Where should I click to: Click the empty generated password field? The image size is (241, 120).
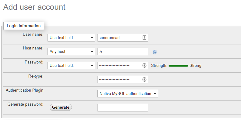[x=122, y=107]
